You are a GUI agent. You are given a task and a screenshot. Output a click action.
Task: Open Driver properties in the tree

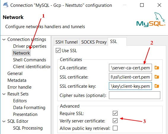click(x=30, y=46)
